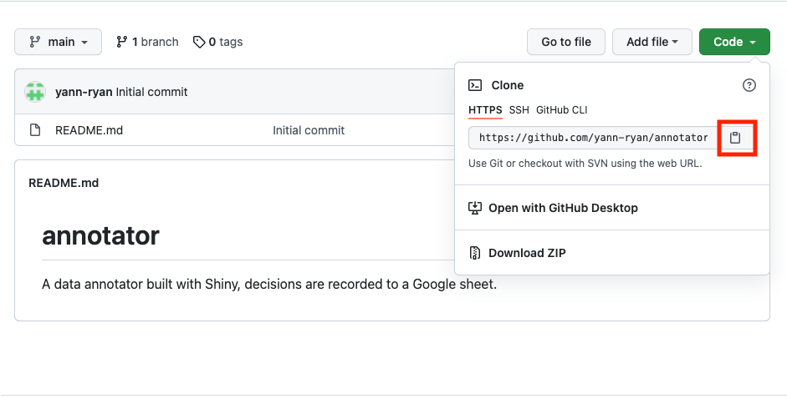Click the 'Use Git or checkout with SVN' text
Image resolution: width=787 pixels, height=414 pixels.
click(x=585, y=164)
